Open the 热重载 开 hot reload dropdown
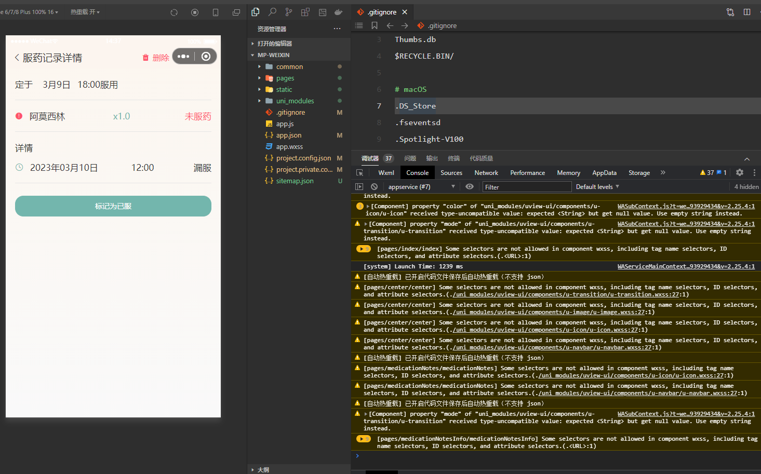 point(85,12)
